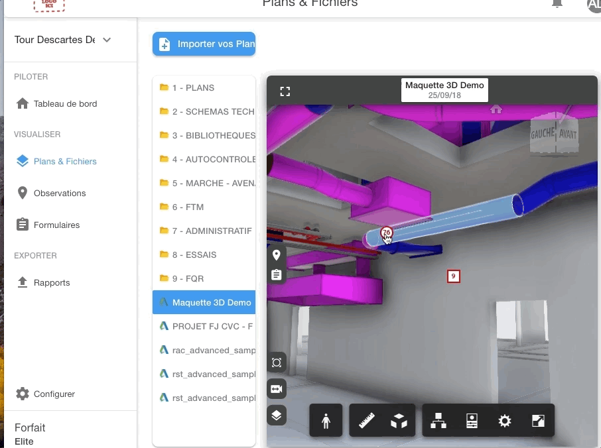
Task: Open folder 3 - BIBLIOTHEQUES
Action: 204,135
